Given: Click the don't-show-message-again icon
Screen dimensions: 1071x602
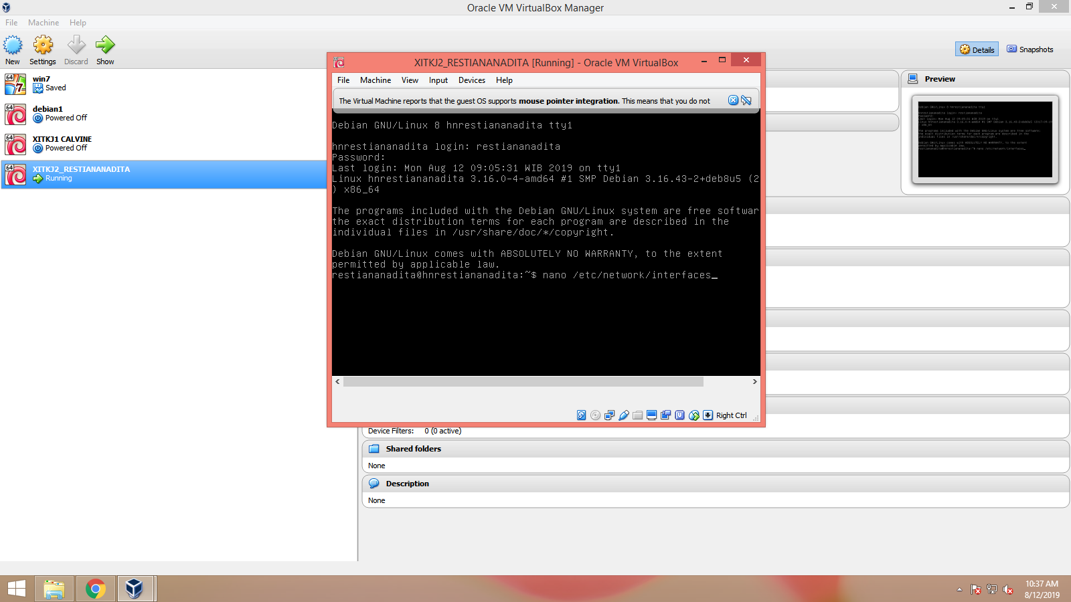Looking at the screenshot, I should [x=746, y=100].
